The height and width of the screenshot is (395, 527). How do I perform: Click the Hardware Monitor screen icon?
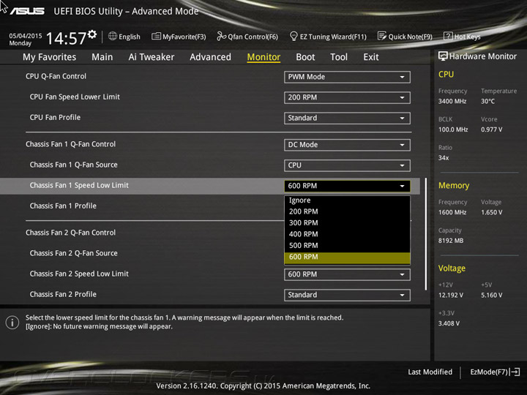443,56
